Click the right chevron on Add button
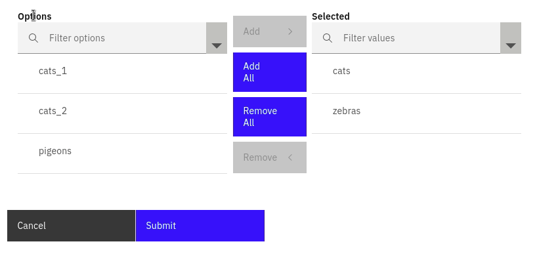The width and height of the screenshot is (537, 269). (x=290, y=31)
